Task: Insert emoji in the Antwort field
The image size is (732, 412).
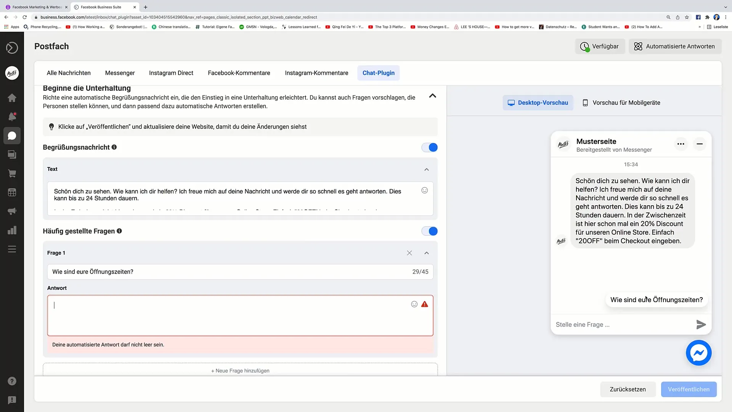Action: 414,304
